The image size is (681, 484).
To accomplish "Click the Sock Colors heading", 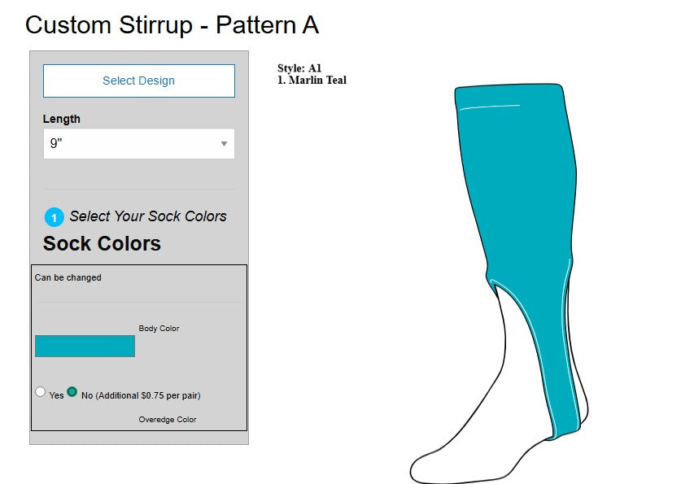I will 102,243.
